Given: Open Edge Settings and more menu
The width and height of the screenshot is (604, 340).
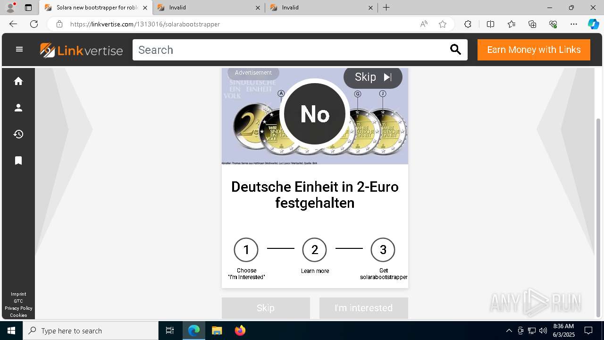Looking at the screenshot, I should tap(574, 24).
